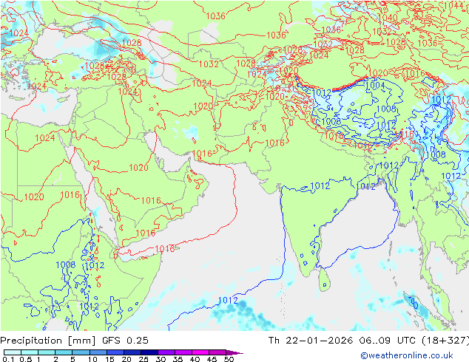Select legend swatch between 0.5 and 1
Screen dimensions: 469x362
(30, 352)
